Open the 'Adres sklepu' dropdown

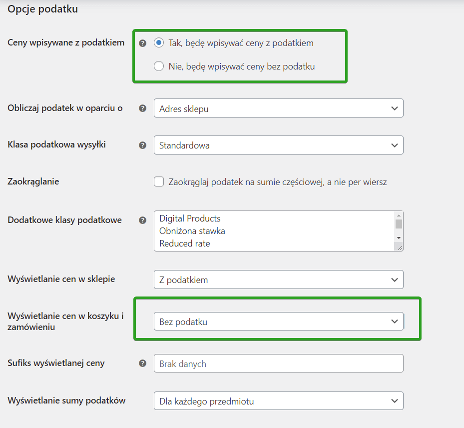click(279, 108)
